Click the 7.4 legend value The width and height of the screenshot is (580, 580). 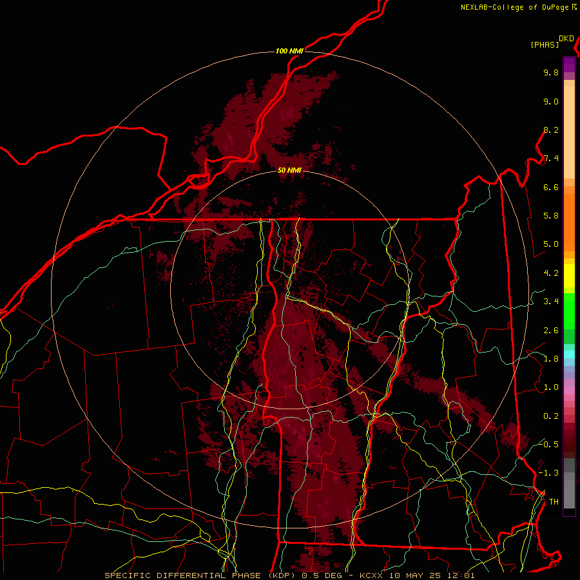[551, 159]
